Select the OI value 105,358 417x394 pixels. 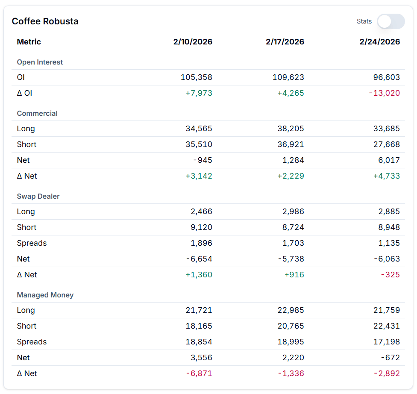[197, 78]
